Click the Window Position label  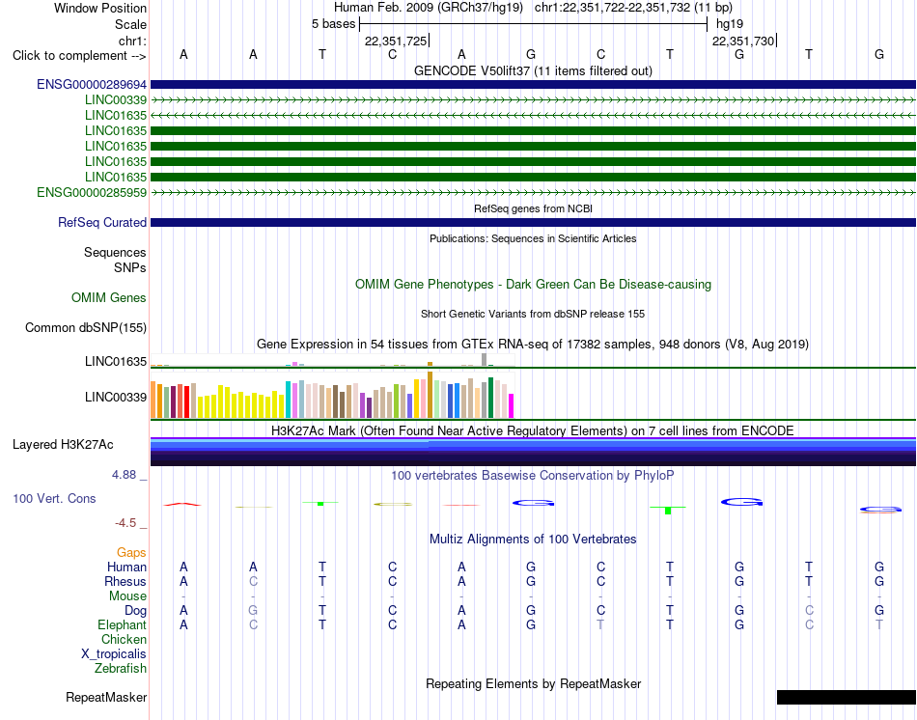coord(100,8)
